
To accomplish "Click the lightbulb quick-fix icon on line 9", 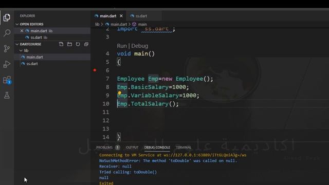I will point(119,92).
